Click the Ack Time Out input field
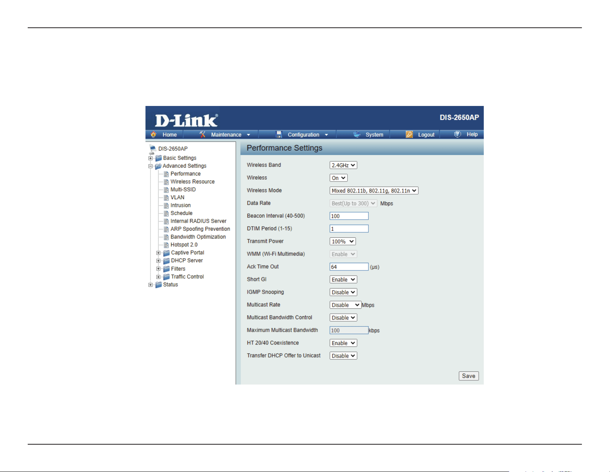Screen dimensions: 610x472 [349, 267]
